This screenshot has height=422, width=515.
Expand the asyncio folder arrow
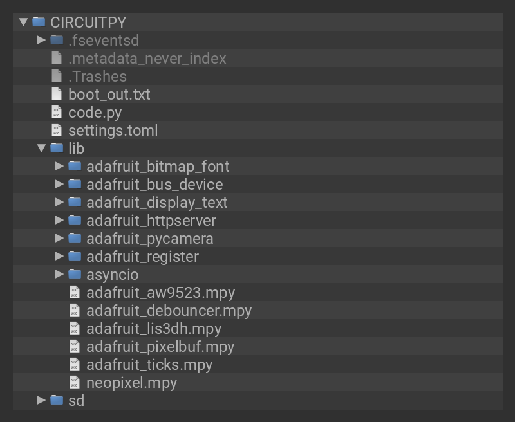59,274
